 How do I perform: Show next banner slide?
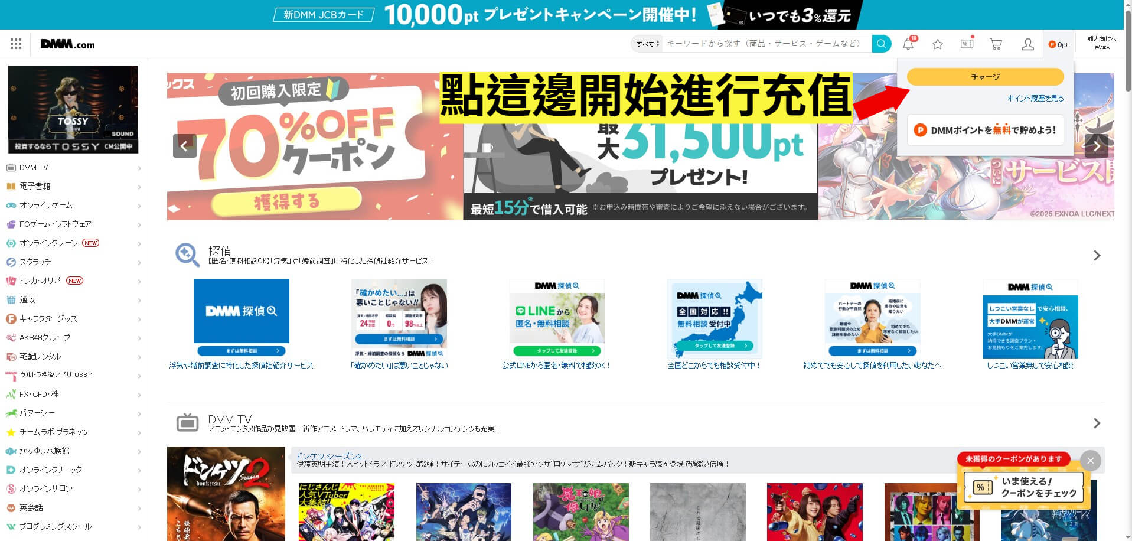click(1097, 146)
